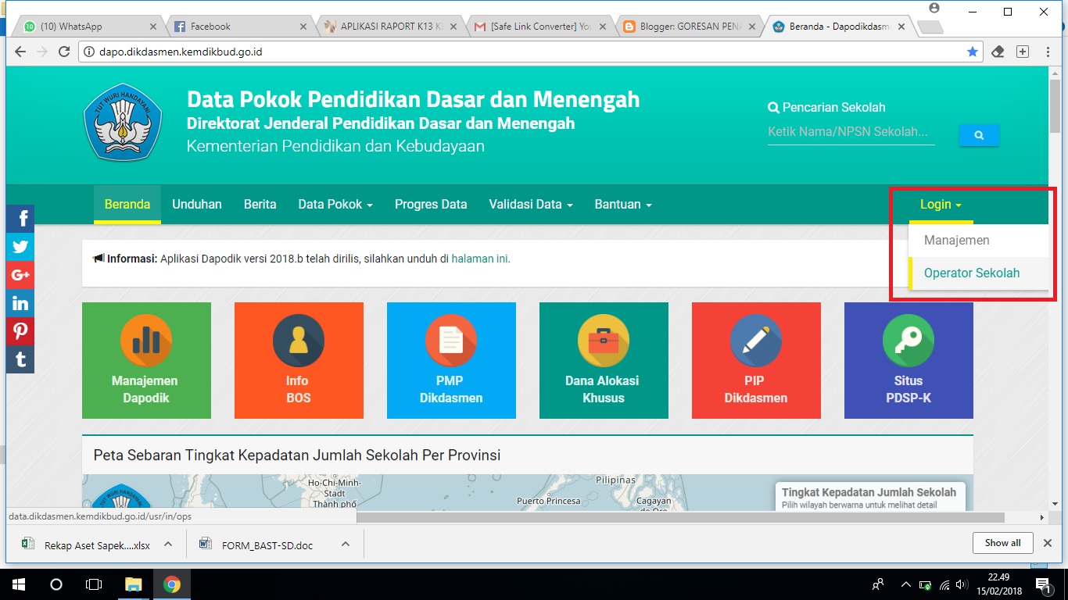Open options arrow for FORM_BAST-SD.doc download
Viewport: 1068px width, 600px height.
coord(345,545)
